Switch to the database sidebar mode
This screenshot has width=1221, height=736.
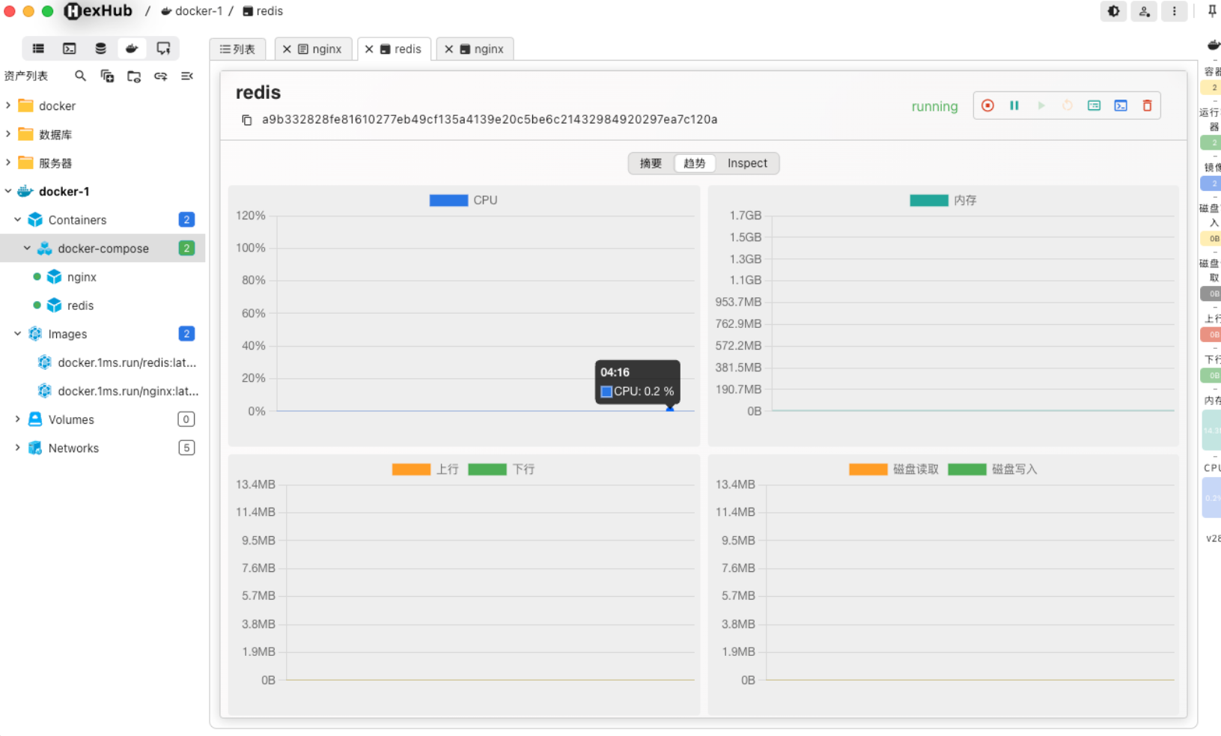point(100,49)
